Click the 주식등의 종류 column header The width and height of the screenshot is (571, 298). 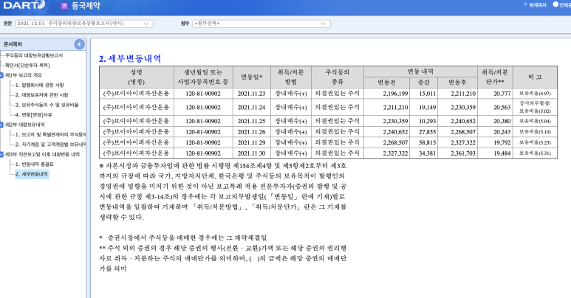point(338,77)
